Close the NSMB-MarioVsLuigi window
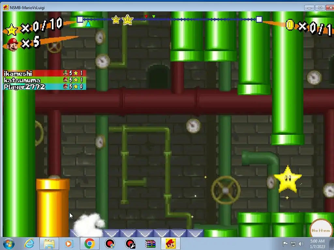 330,8
